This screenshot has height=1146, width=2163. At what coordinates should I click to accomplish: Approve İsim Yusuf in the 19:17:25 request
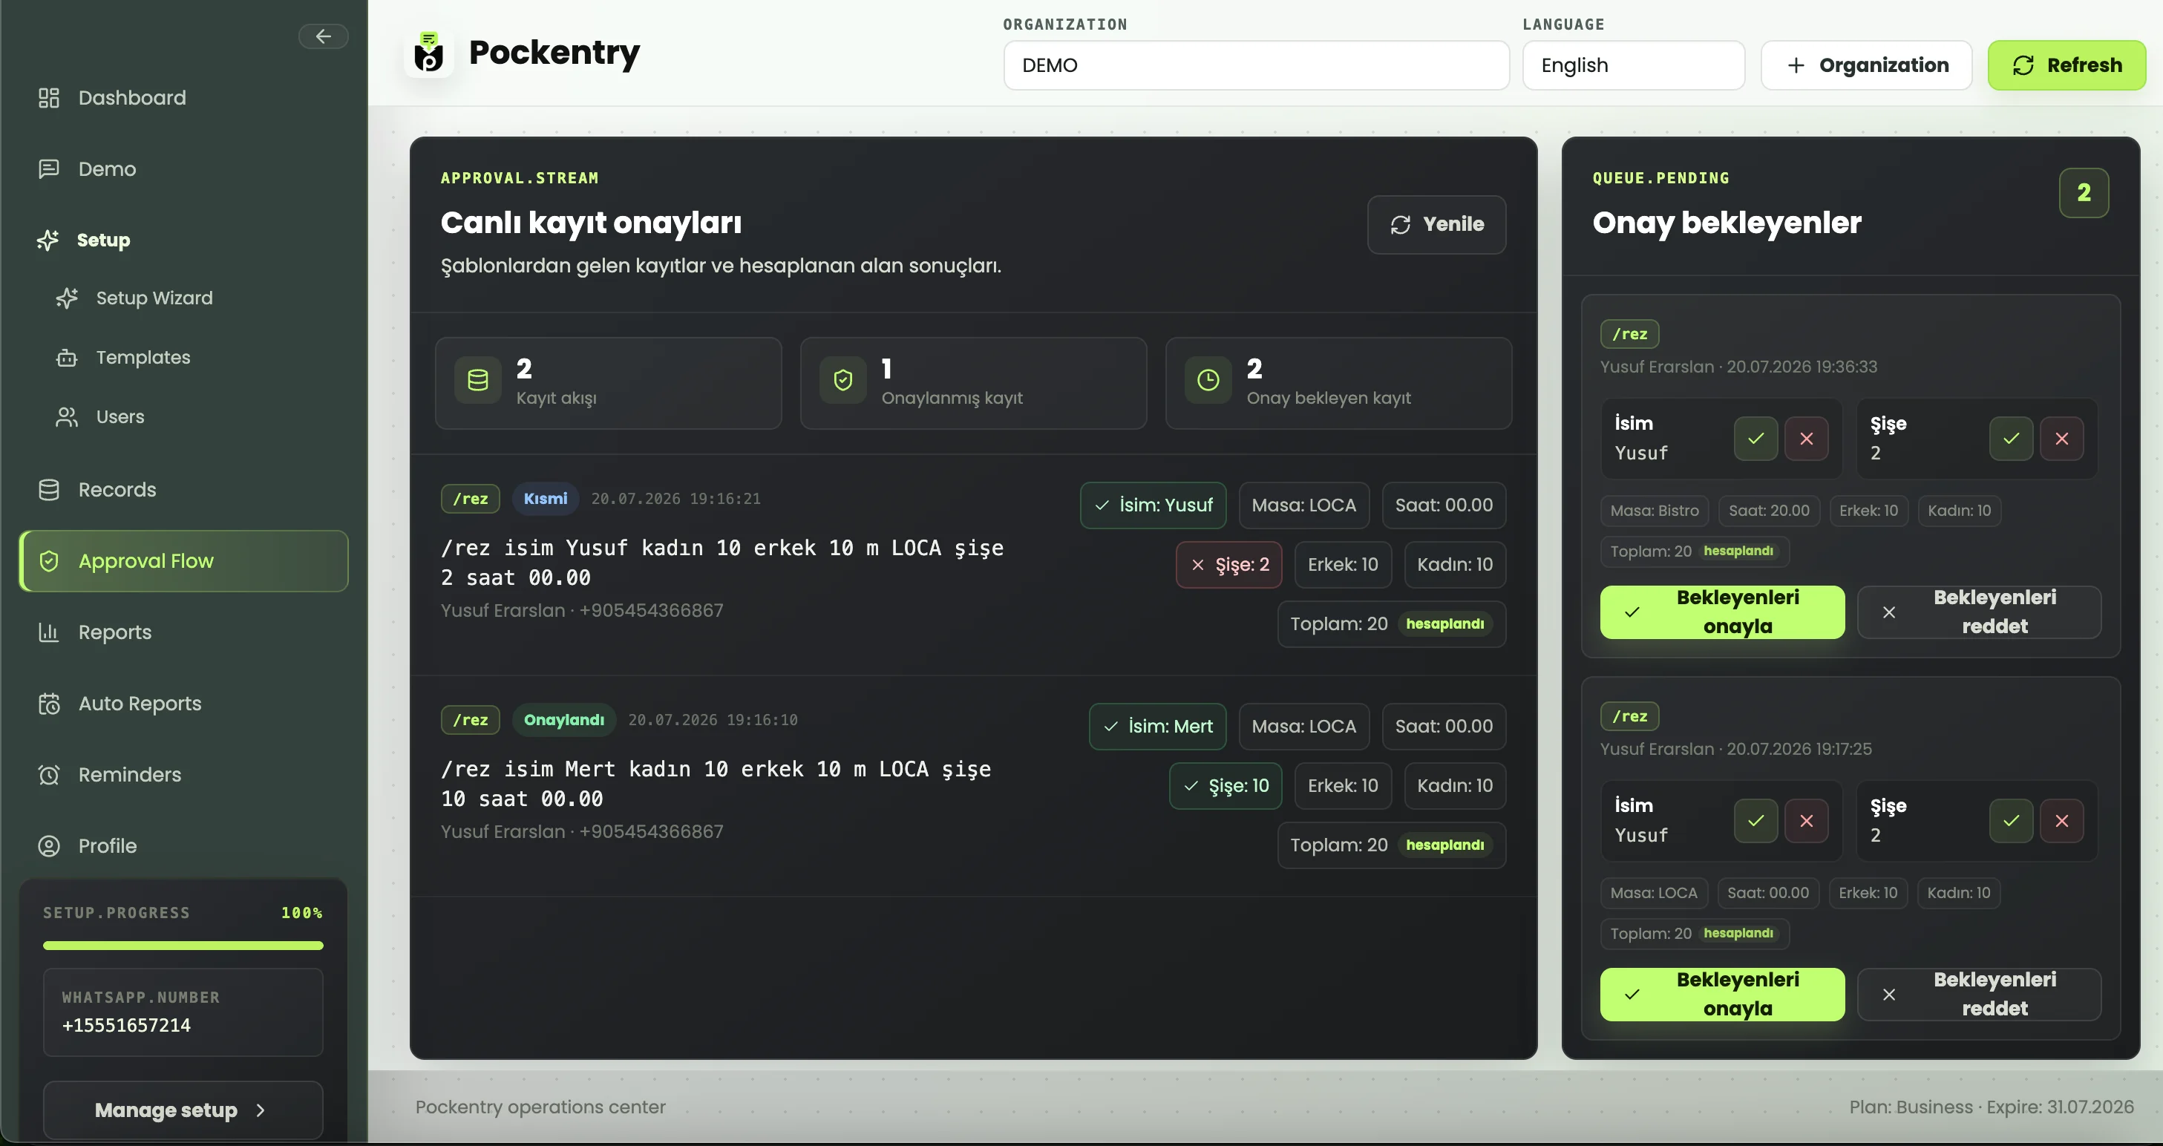1755,821
